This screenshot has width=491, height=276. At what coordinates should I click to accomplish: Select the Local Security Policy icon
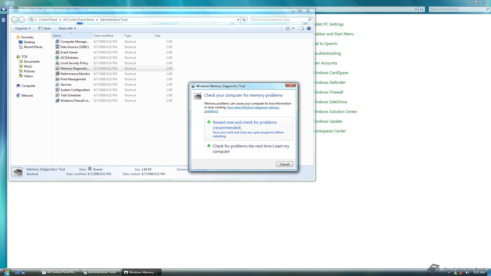click(x=58, y=63)
